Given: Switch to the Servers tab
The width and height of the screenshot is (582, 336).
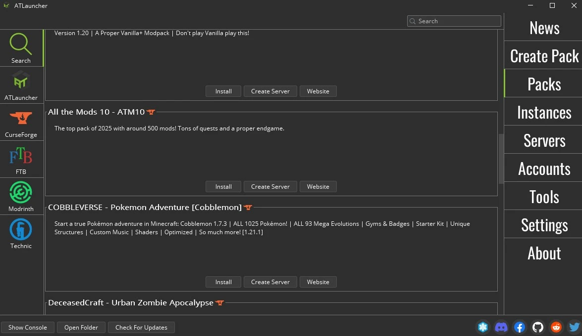Looking at the screenshot, I should (544, 140).
